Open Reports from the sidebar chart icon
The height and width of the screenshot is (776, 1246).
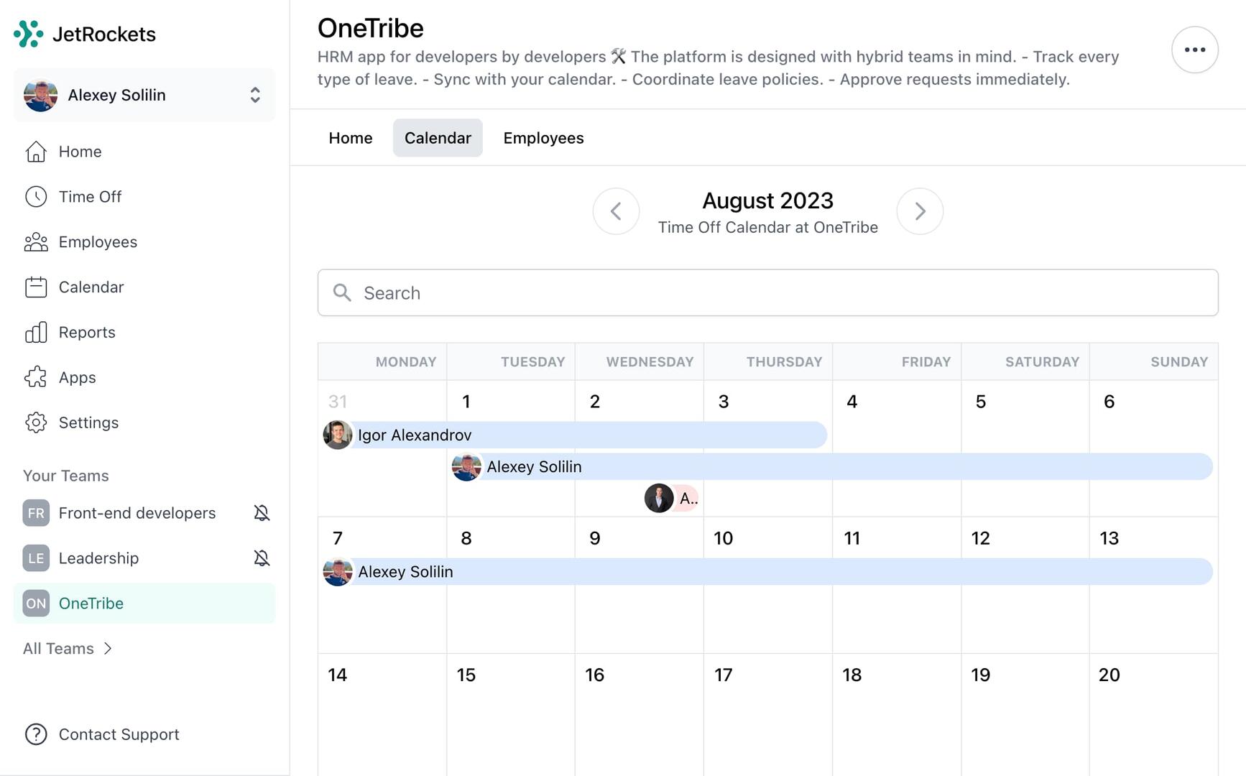pyautogui.click(x=36, y=333)
